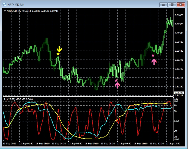Maximize the NZDUSD,M5 chart window
Image resolution: width=188 pixels, height=149 pixels.
tap(172, 4)
